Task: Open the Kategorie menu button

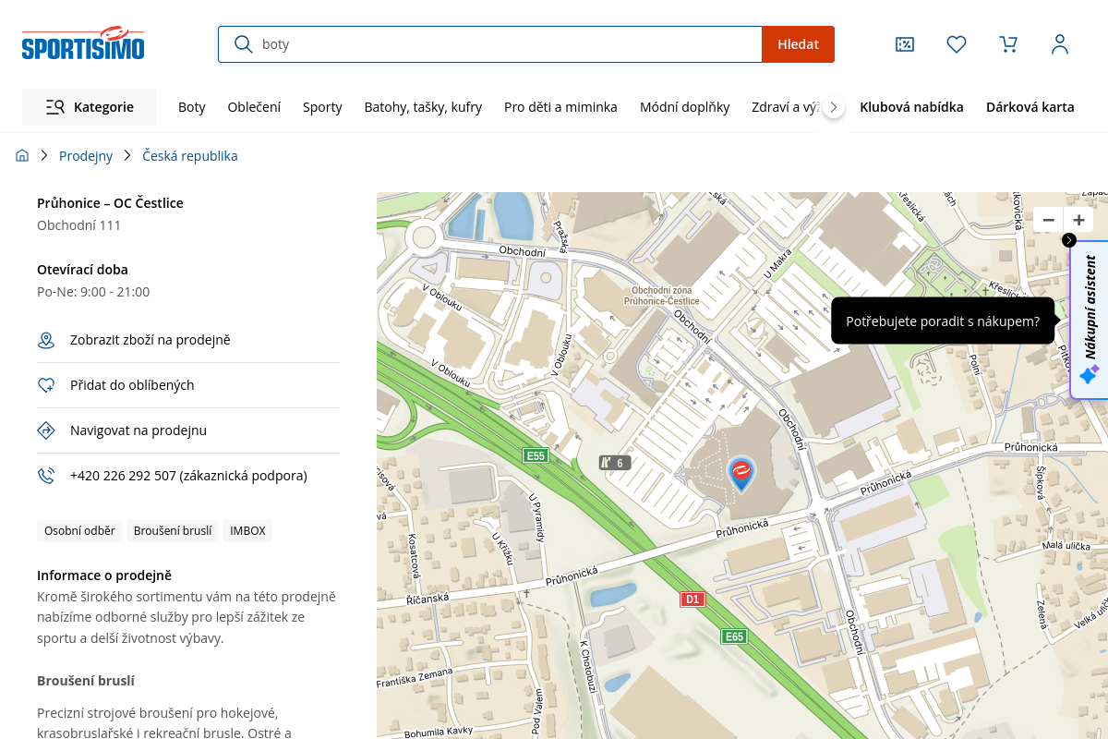Action: pos(89,107)
